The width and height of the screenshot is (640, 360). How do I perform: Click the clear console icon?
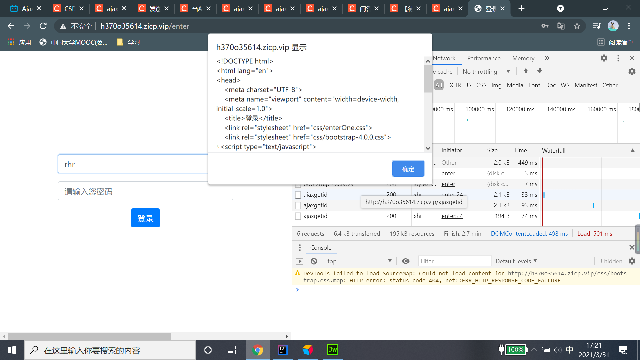click(x=314, y=261)
